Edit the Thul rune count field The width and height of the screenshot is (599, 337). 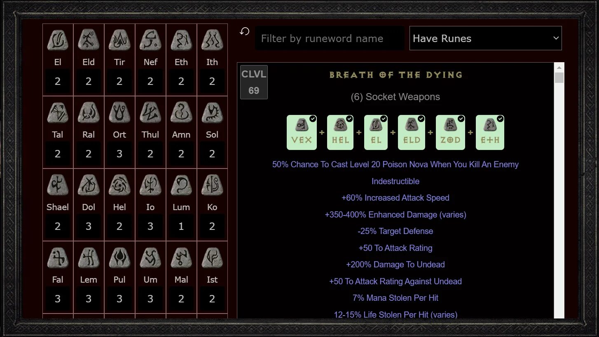[x=150, y=154]
